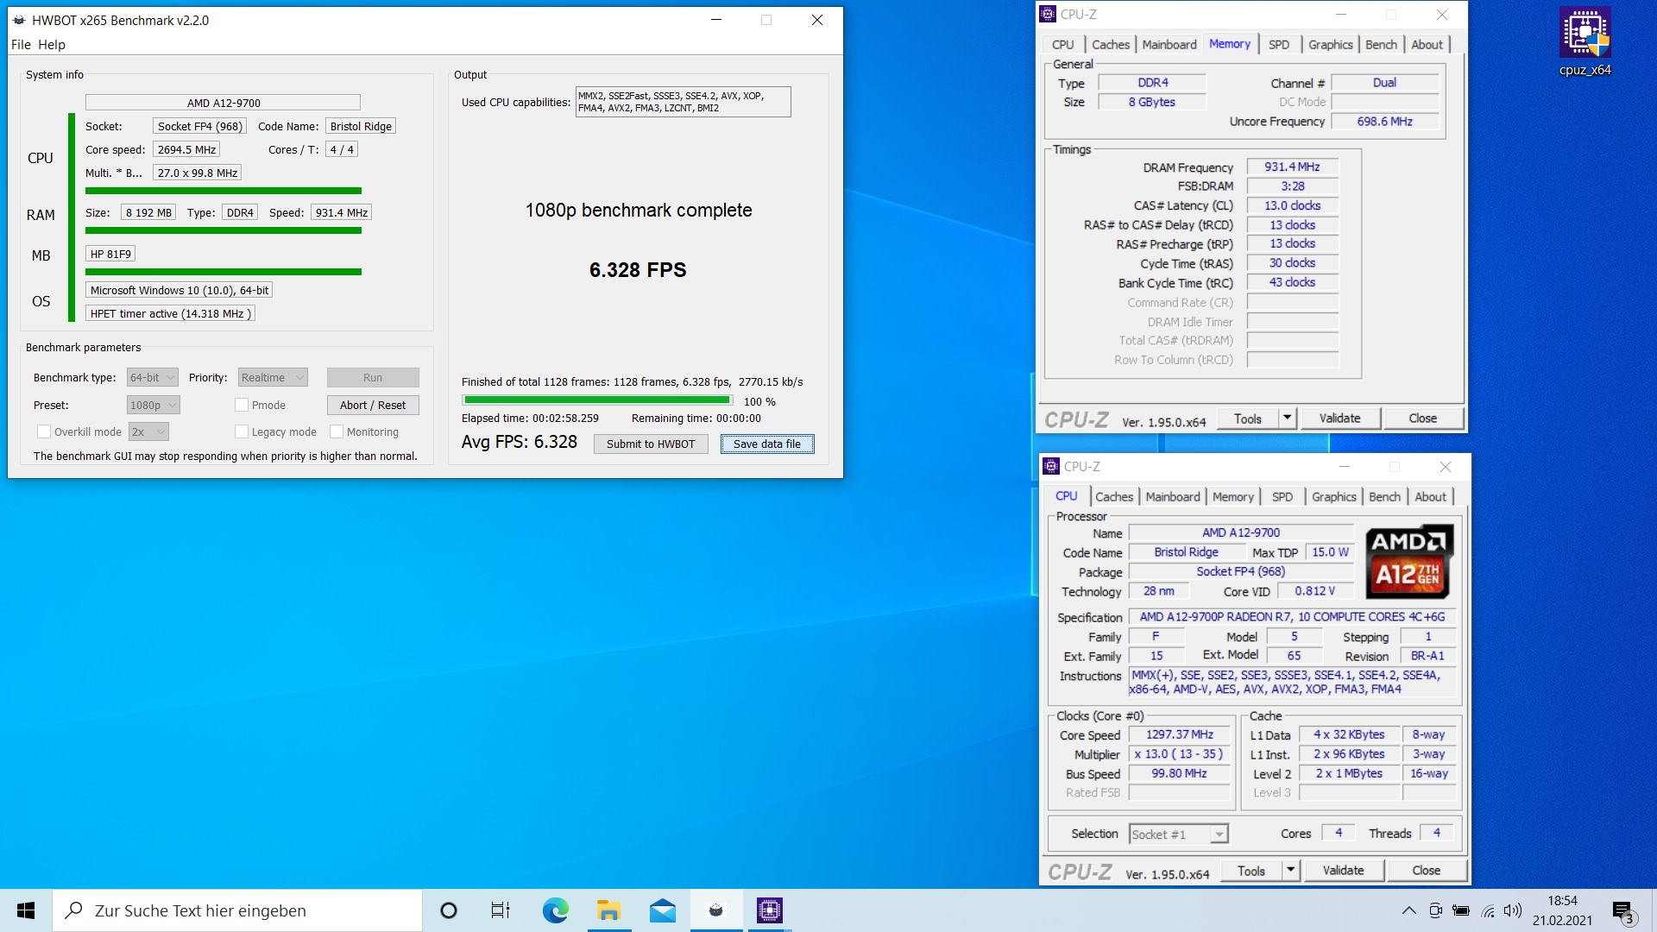Select Caches tab in upper CPU-Z
1657x932 pixels.
(x=1110, y=44)
